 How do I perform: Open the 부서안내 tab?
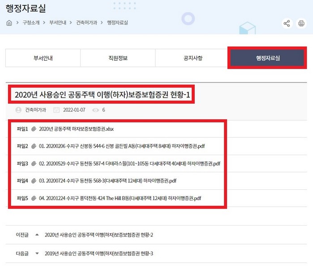coord(43,58)
